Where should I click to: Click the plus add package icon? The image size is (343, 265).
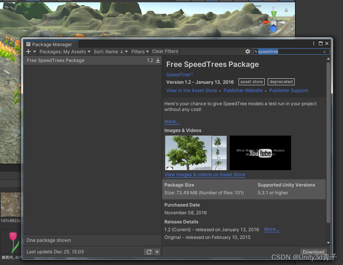(28, 51)
